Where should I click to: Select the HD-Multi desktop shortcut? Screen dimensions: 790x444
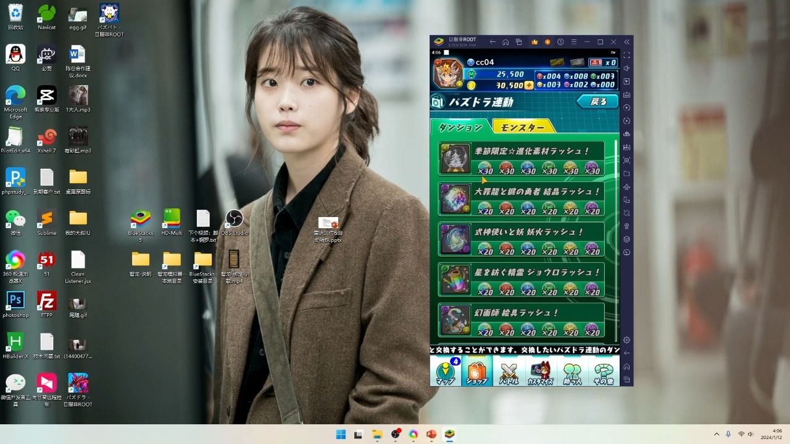(172, 223)
